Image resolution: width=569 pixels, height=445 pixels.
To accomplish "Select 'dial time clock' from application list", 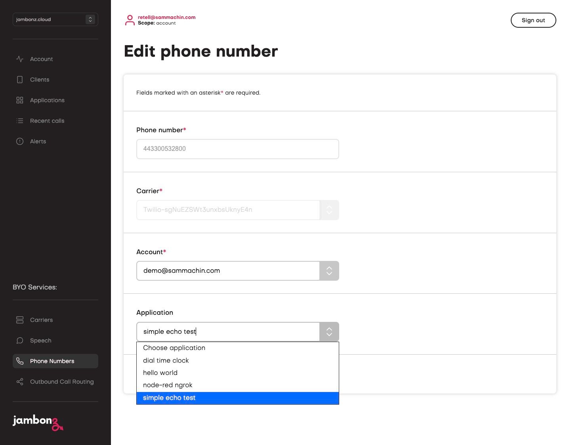I will click(166, 360).
